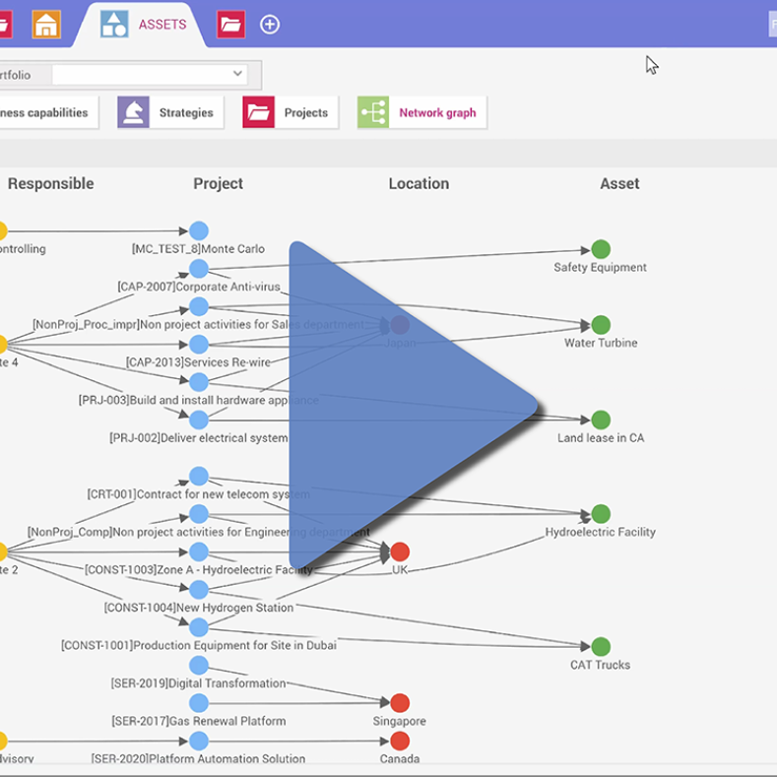Switch to Network graph view
This screenshot has width=777, height=777.
point(422,112)
